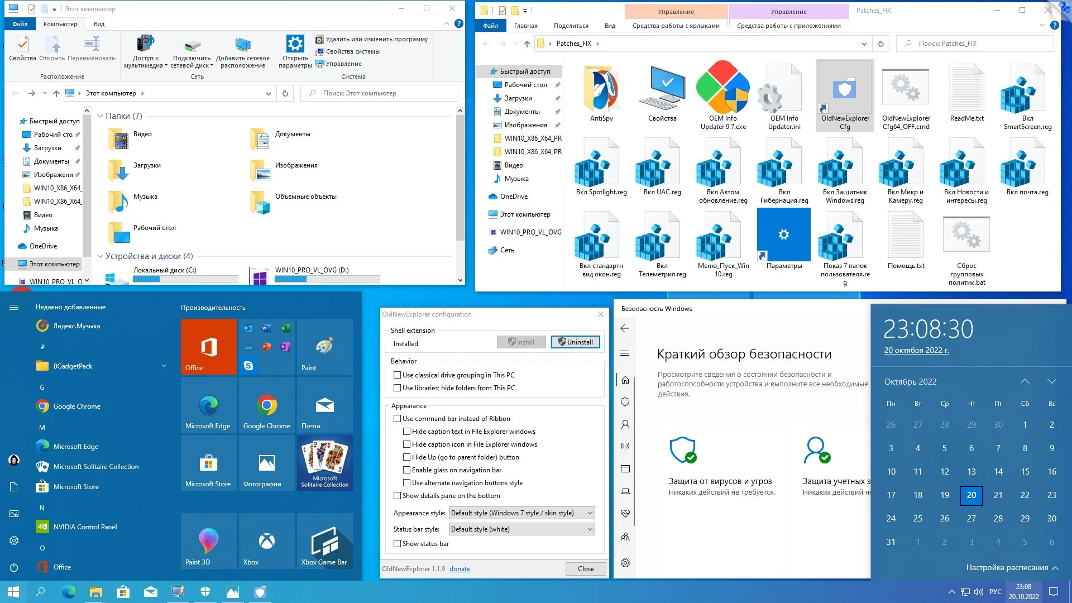
Task: Open Control Panel uninstall program icon in ribbon
Action: 319,39
